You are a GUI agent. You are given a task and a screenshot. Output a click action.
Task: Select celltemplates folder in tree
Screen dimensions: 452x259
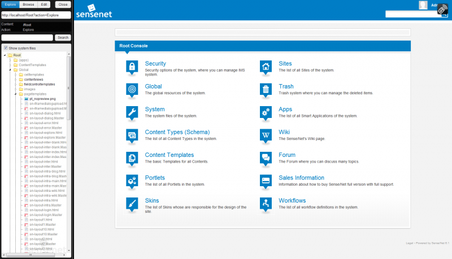[x=34, y=74]
